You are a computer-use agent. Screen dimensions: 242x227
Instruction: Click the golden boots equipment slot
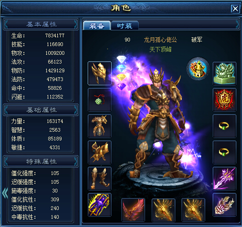pos(100,178)
